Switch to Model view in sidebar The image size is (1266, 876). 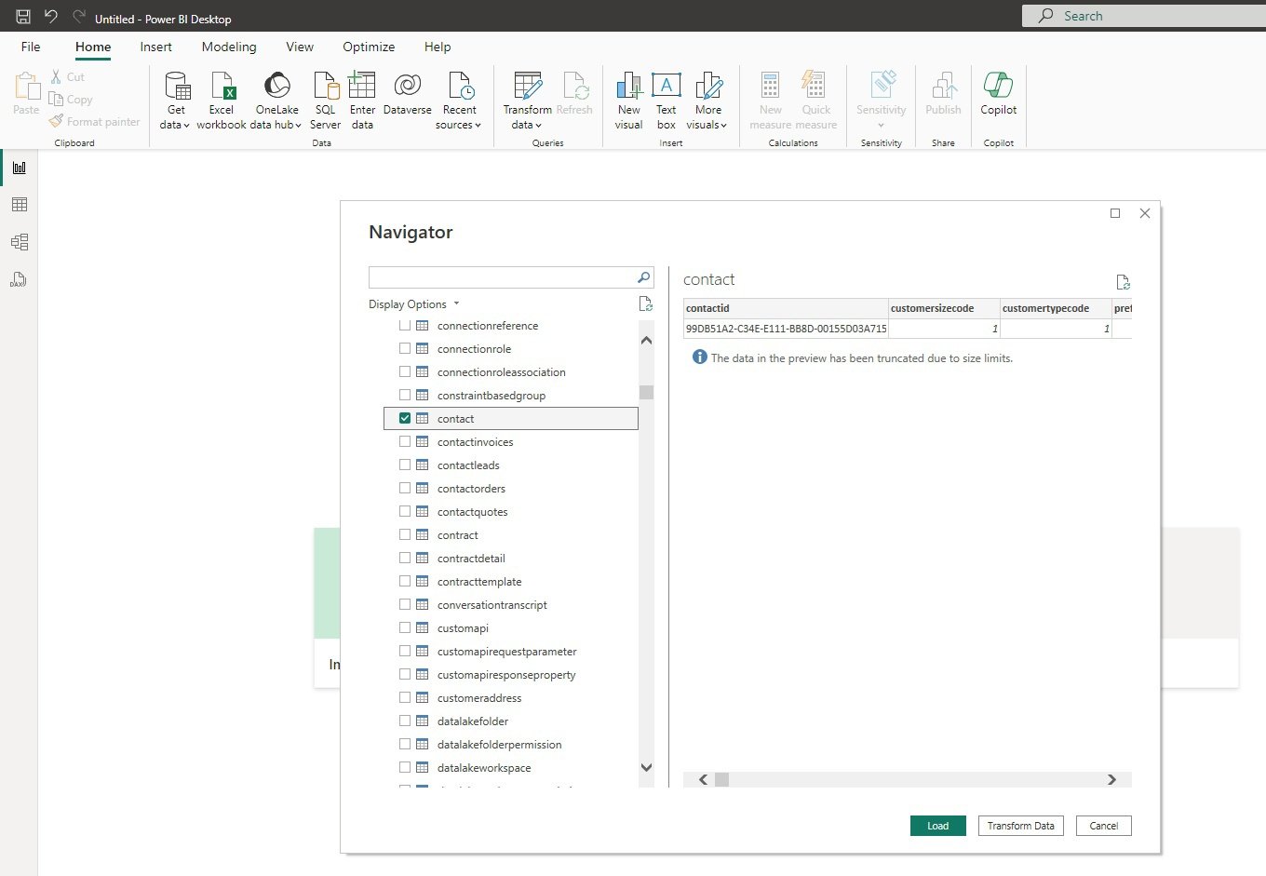(x=19, y=242)
